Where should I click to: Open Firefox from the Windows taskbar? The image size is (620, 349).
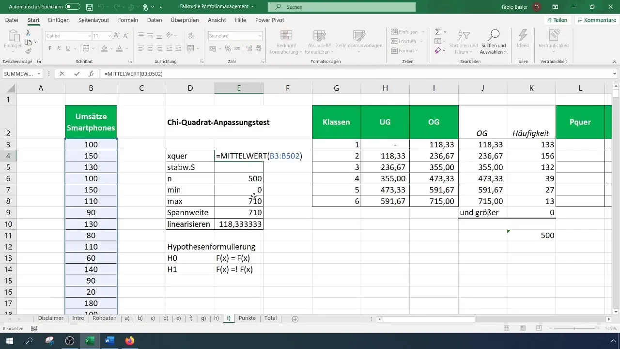click(129, 341)
